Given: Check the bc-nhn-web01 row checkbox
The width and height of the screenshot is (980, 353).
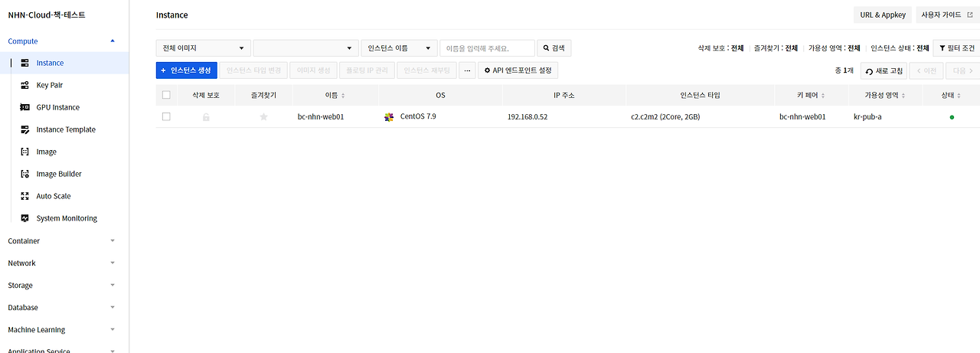Looking at the screenshot, I should click(x=166, y=117).
